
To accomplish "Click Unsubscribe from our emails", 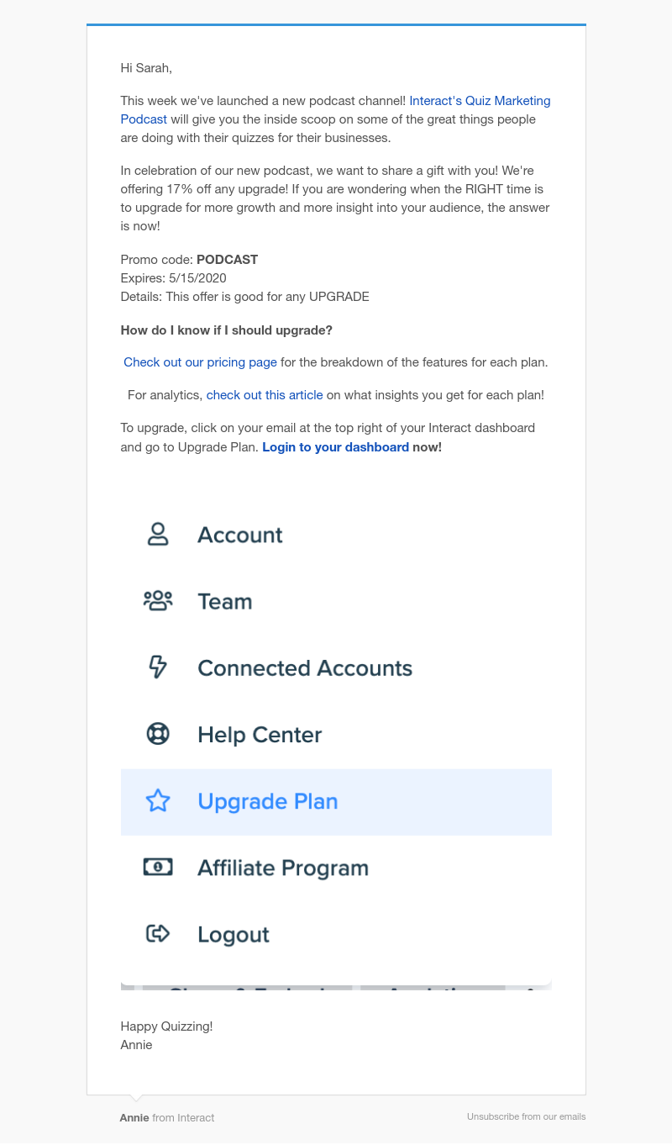I will pyautogui.click(x=527, y=1116).
